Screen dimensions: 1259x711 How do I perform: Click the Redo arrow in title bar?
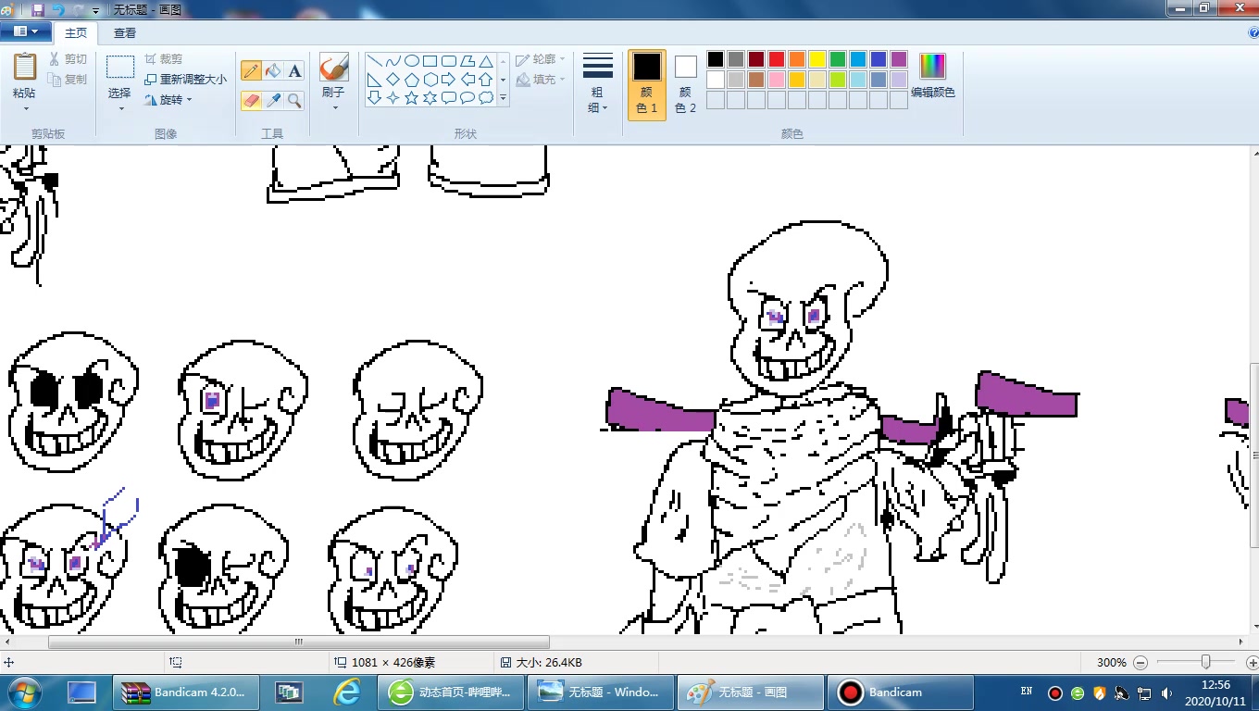pyautogui.click(x=78, y=9)
